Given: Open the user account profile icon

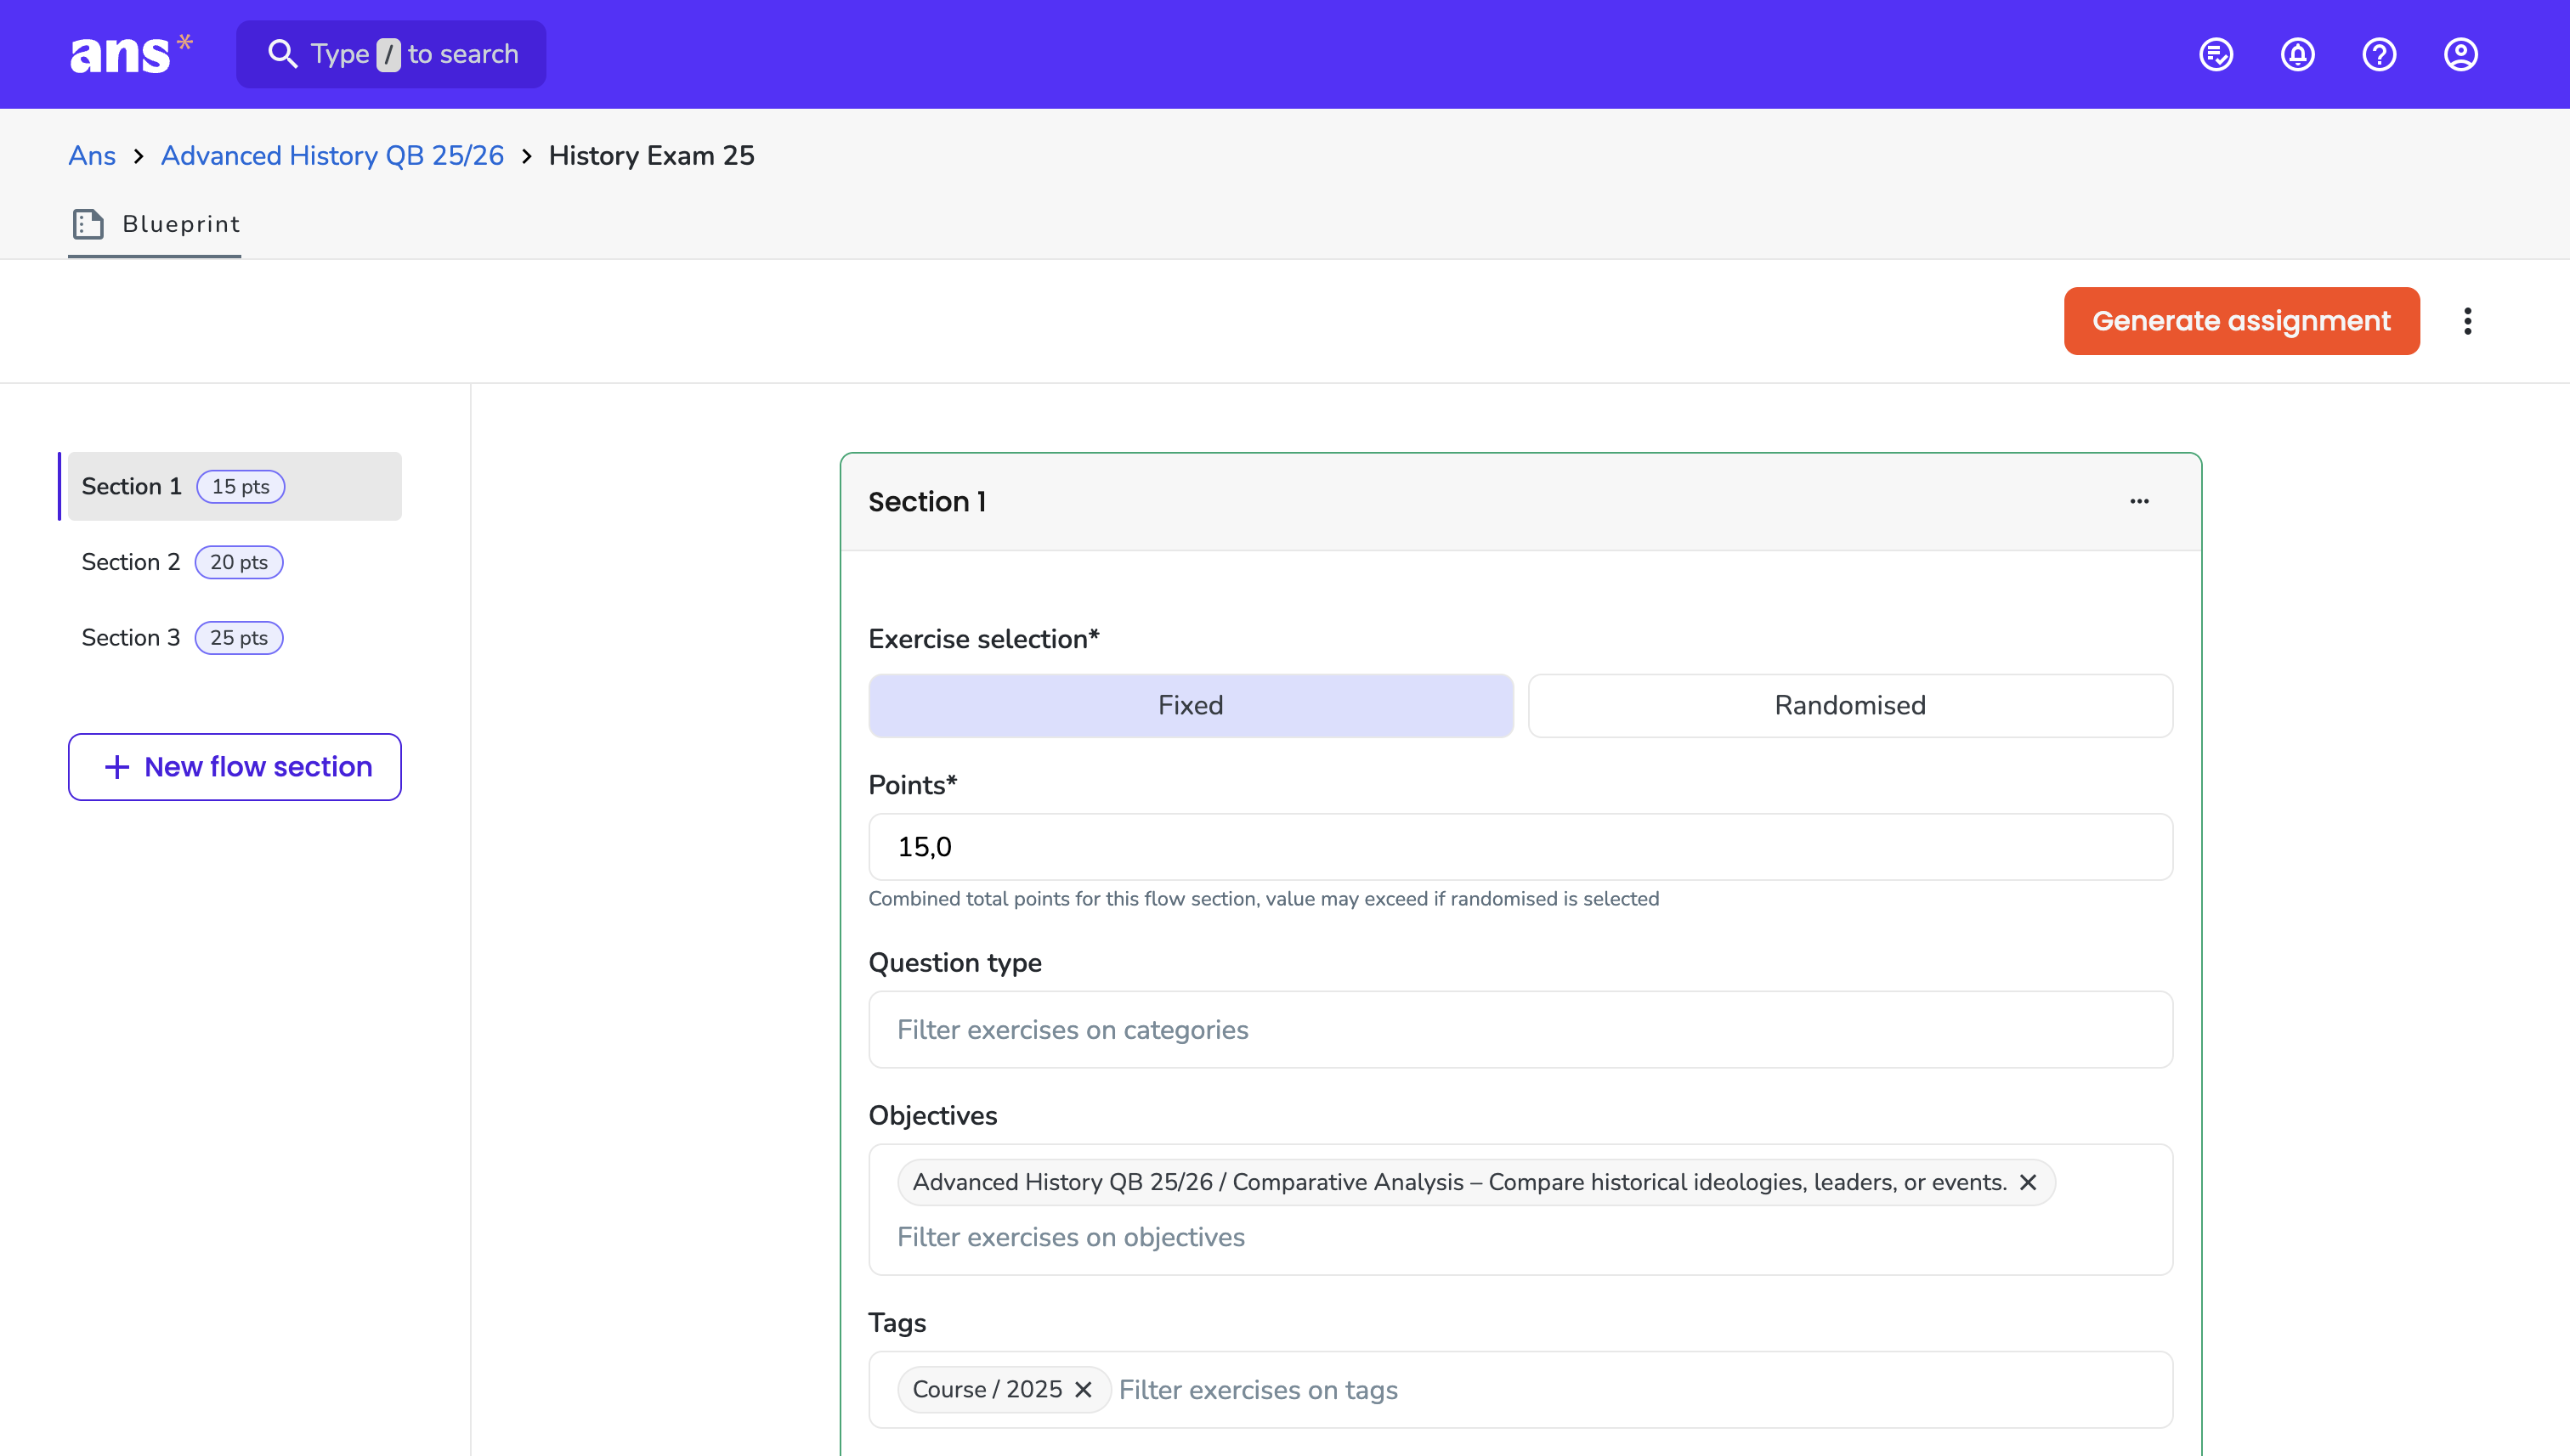Looking at the screenshot, I should pos(2461,54).
